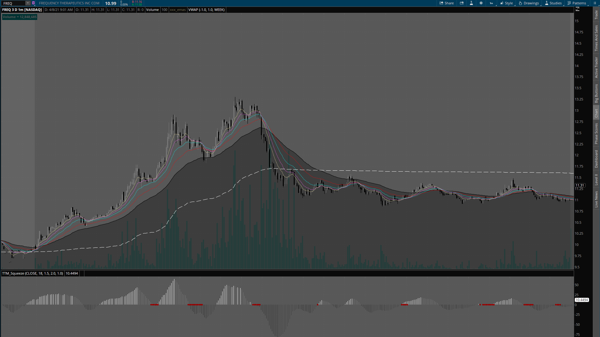
Task: Open the 1m timeframe selector
Action: 491,3
